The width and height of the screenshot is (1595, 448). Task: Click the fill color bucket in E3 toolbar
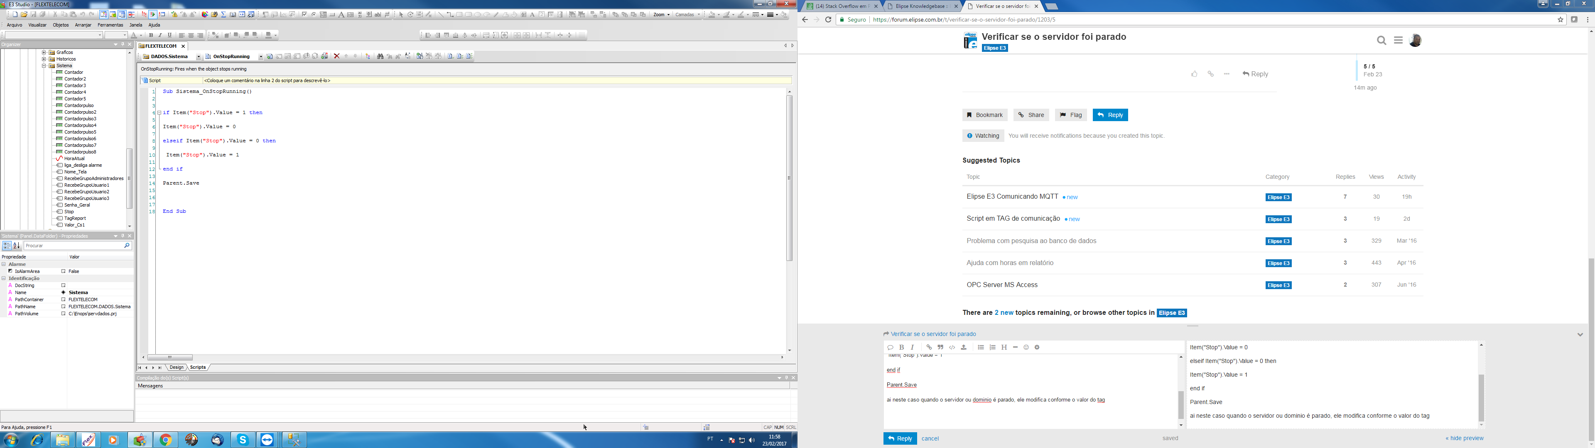pyautogui.click(x=712, y=15)
